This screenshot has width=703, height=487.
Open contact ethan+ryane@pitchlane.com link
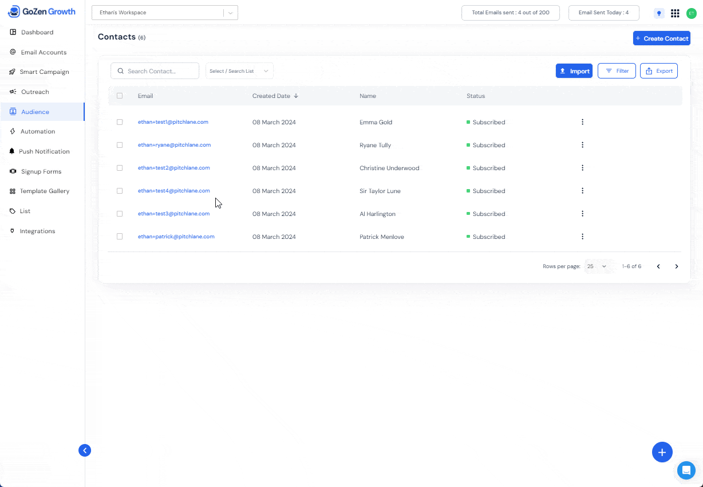[x=175, y=145]
